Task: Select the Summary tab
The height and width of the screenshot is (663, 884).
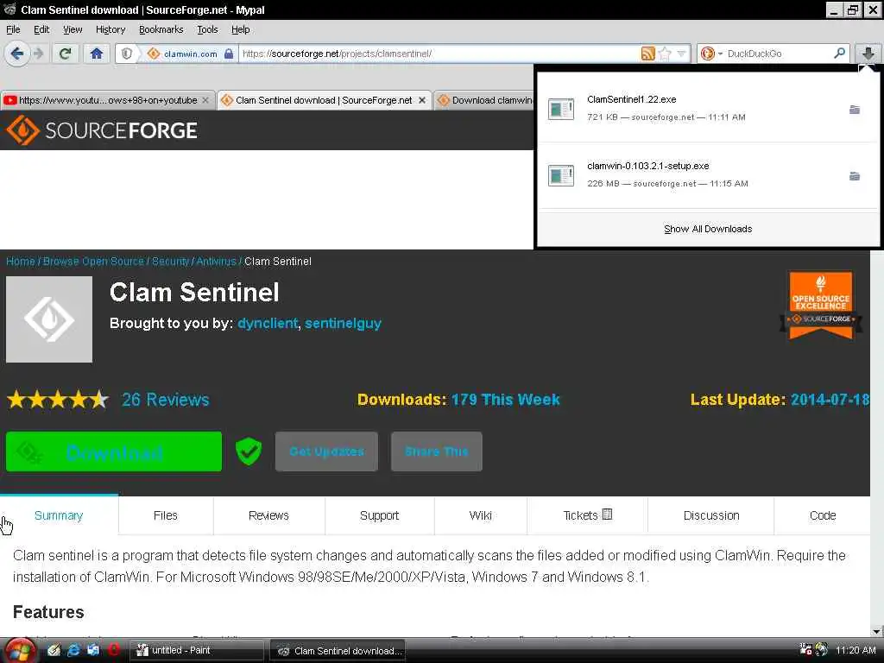Action: pos(59,515)
